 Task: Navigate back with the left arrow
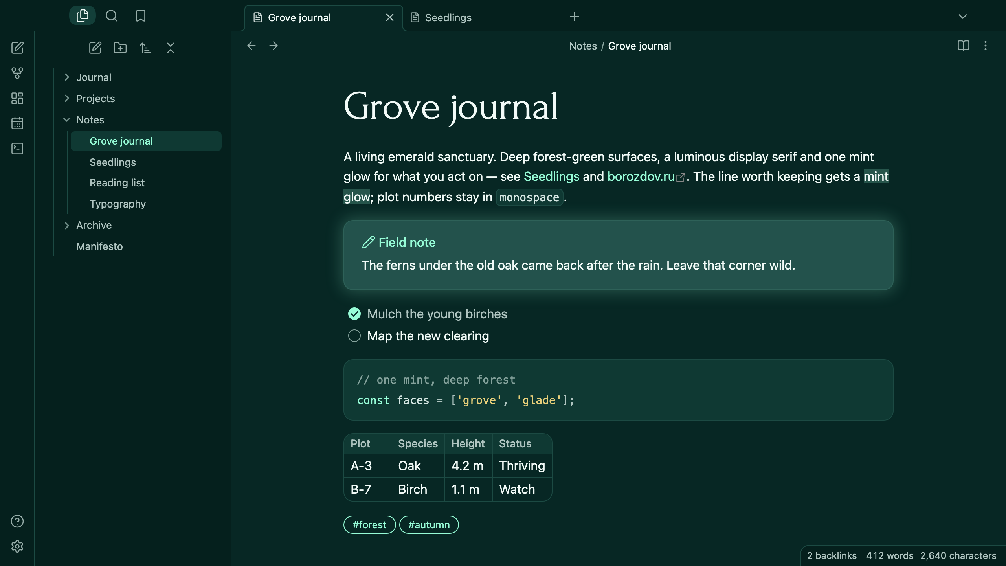click(x=251, y=46)
